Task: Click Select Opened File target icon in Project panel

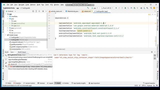Action: 33,11
